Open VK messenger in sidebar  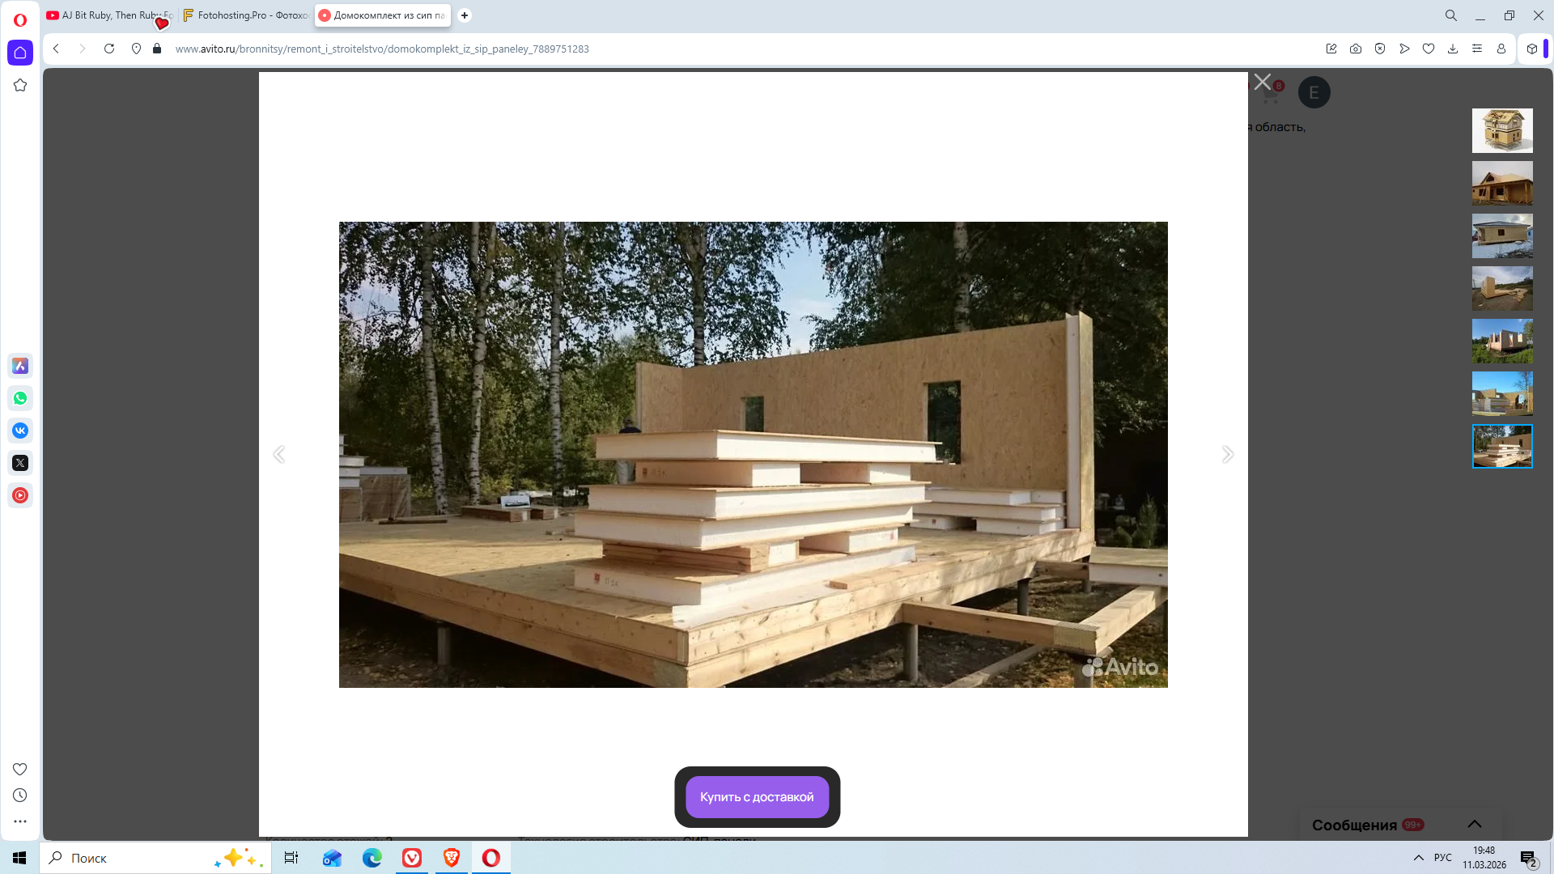click(x=20, y=431)
